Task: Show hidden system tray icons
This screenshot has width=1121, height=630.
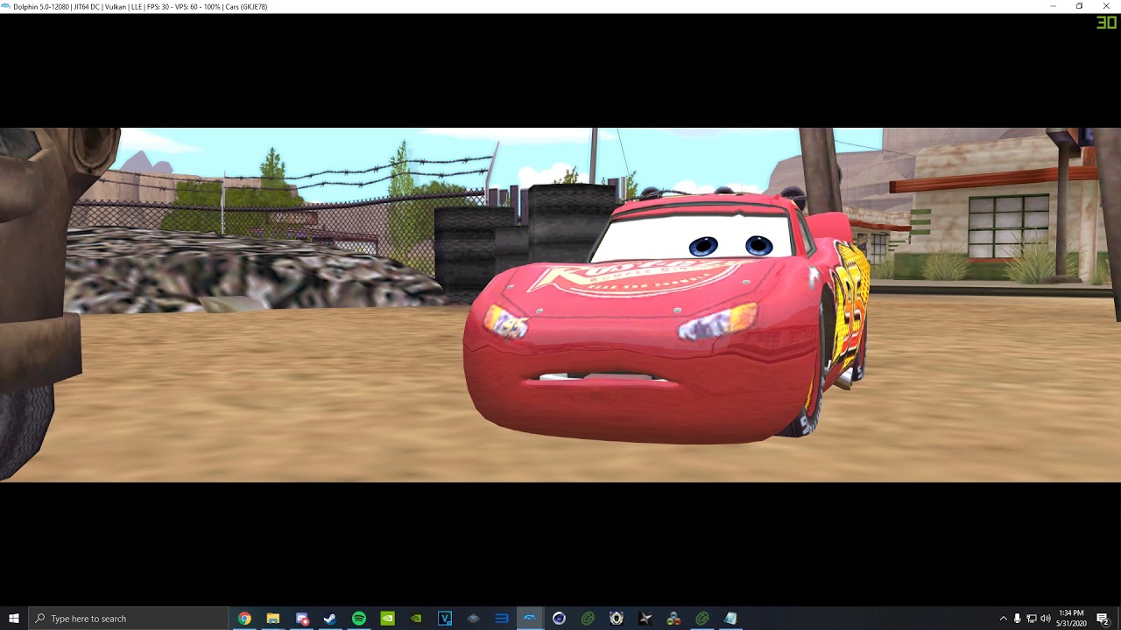Action: point(1004,619)
